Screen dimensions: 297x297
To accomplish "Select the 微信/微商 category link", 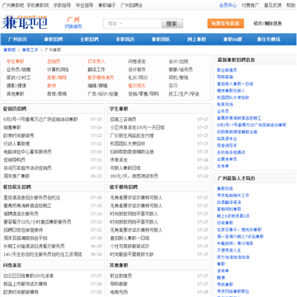I will tap(57, 94).
